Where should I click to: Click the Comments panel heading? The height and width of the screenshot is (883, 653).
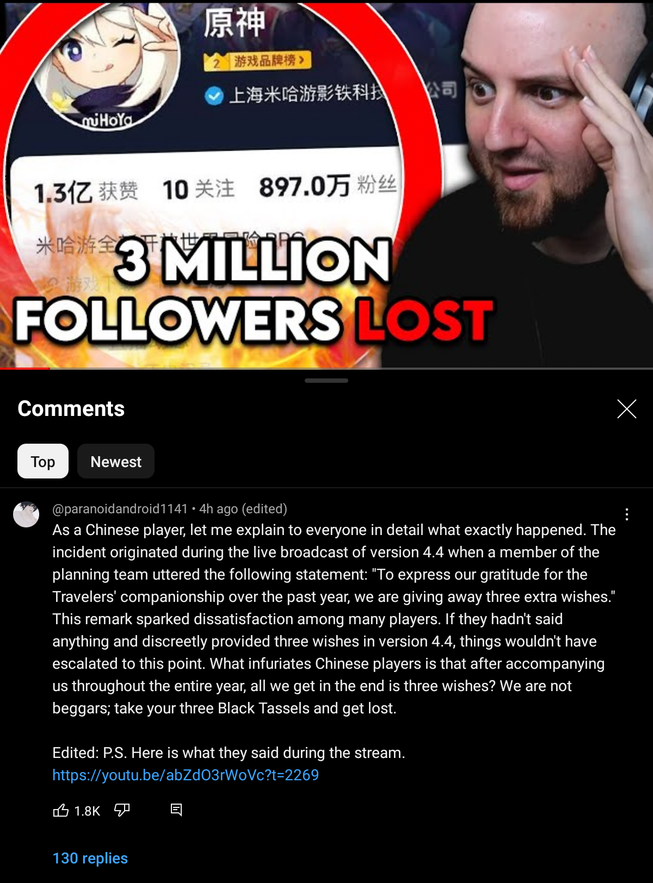(x=71, y=409)
